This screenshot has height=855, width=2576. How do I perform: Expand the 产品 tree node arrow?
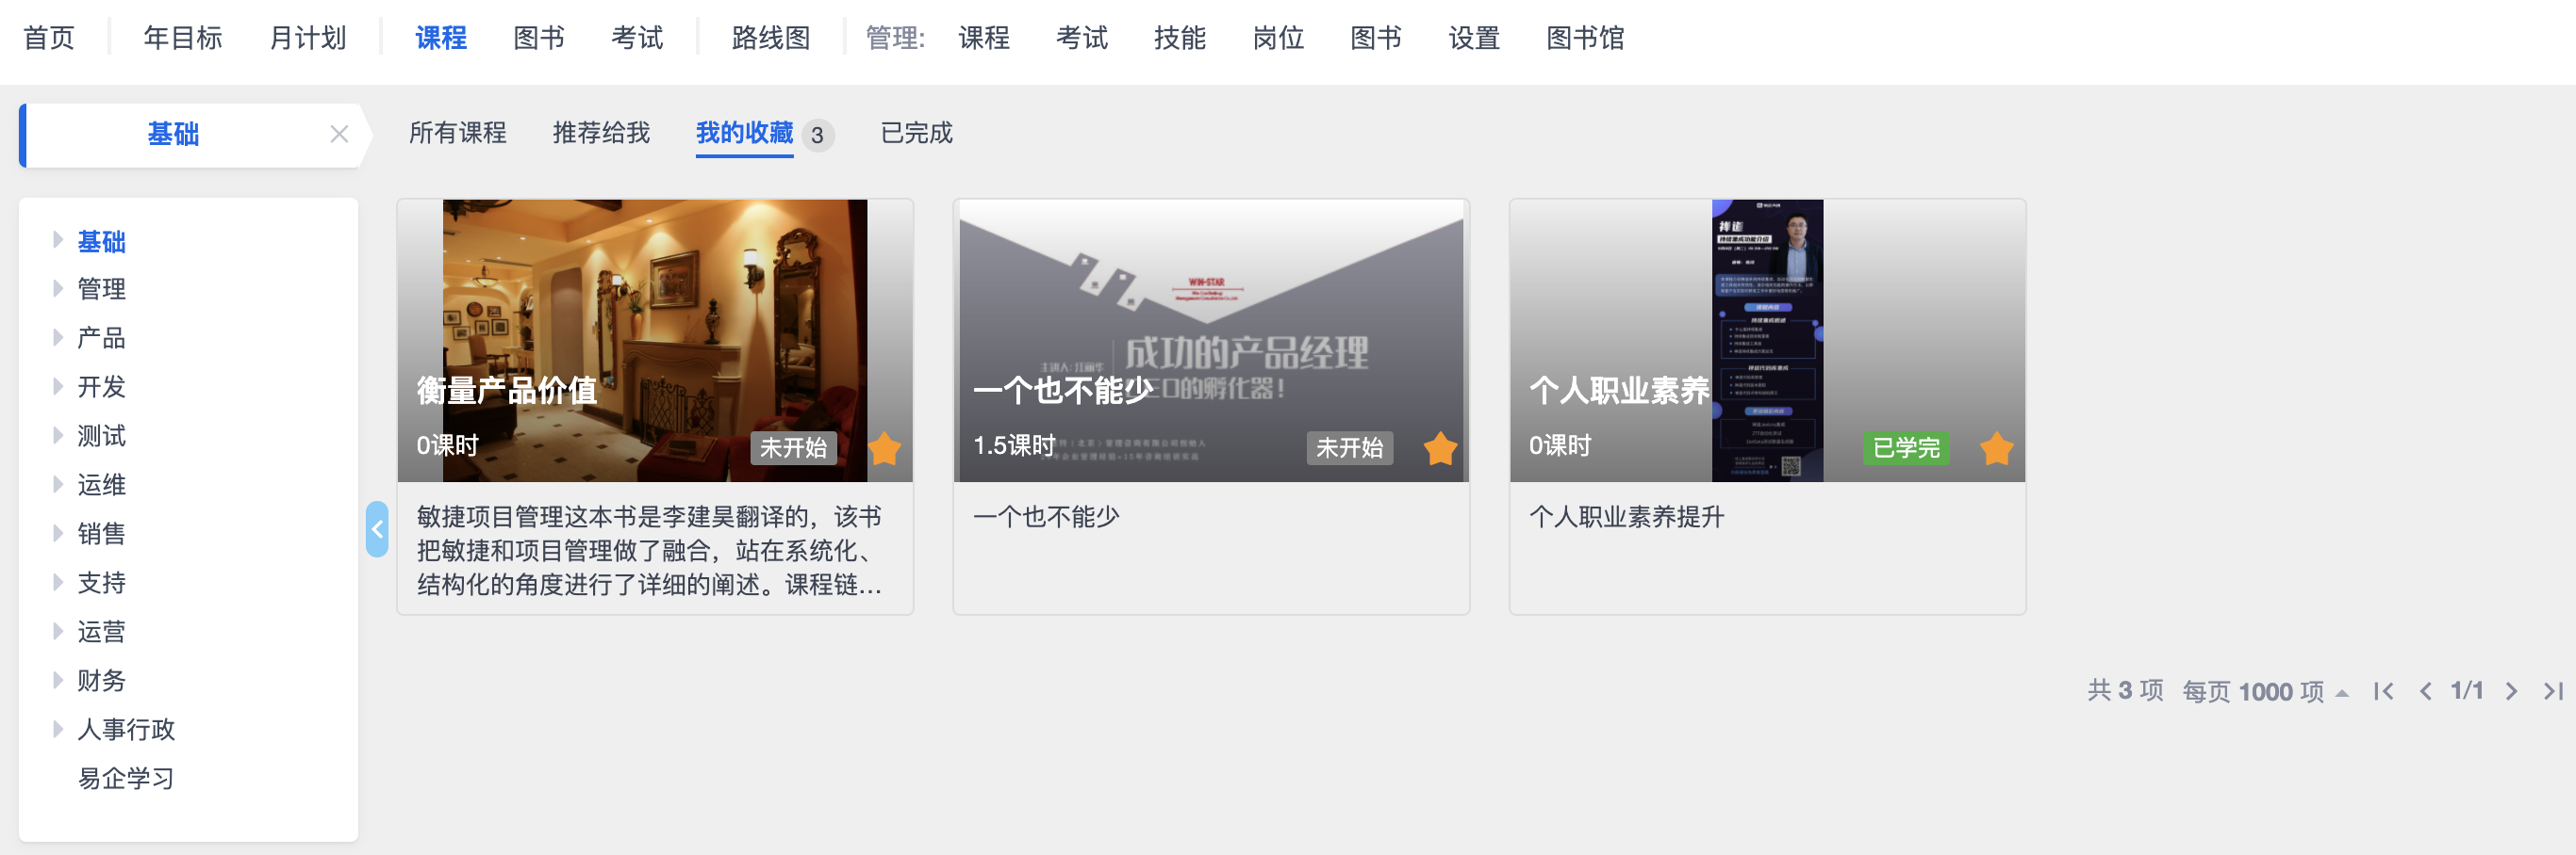(x=58, y=338)
